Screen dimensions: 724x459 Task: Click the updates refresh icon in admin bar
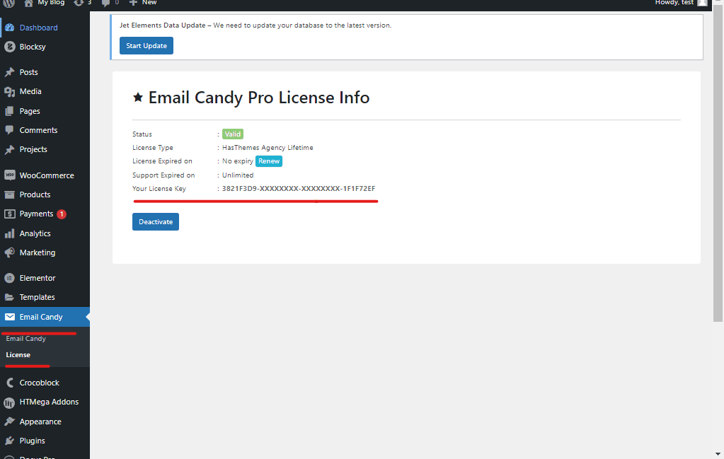[x=79, y=3]
